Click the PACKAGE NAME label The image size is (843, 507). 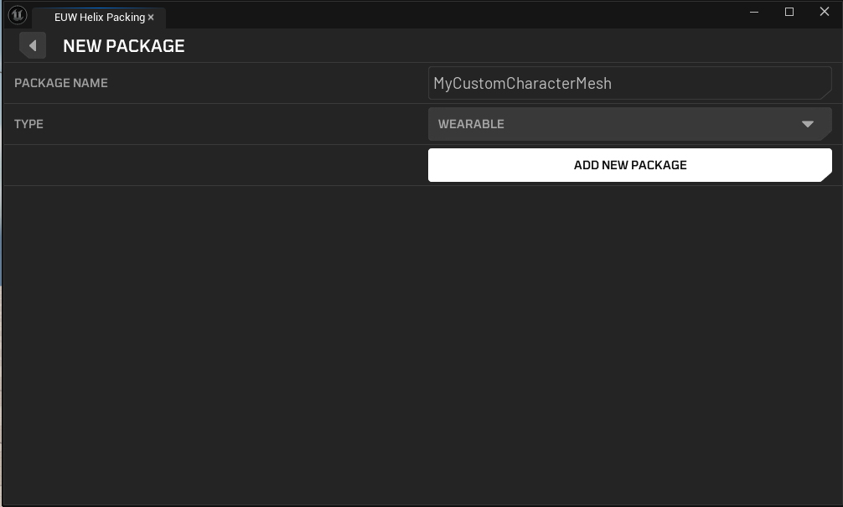61,83
